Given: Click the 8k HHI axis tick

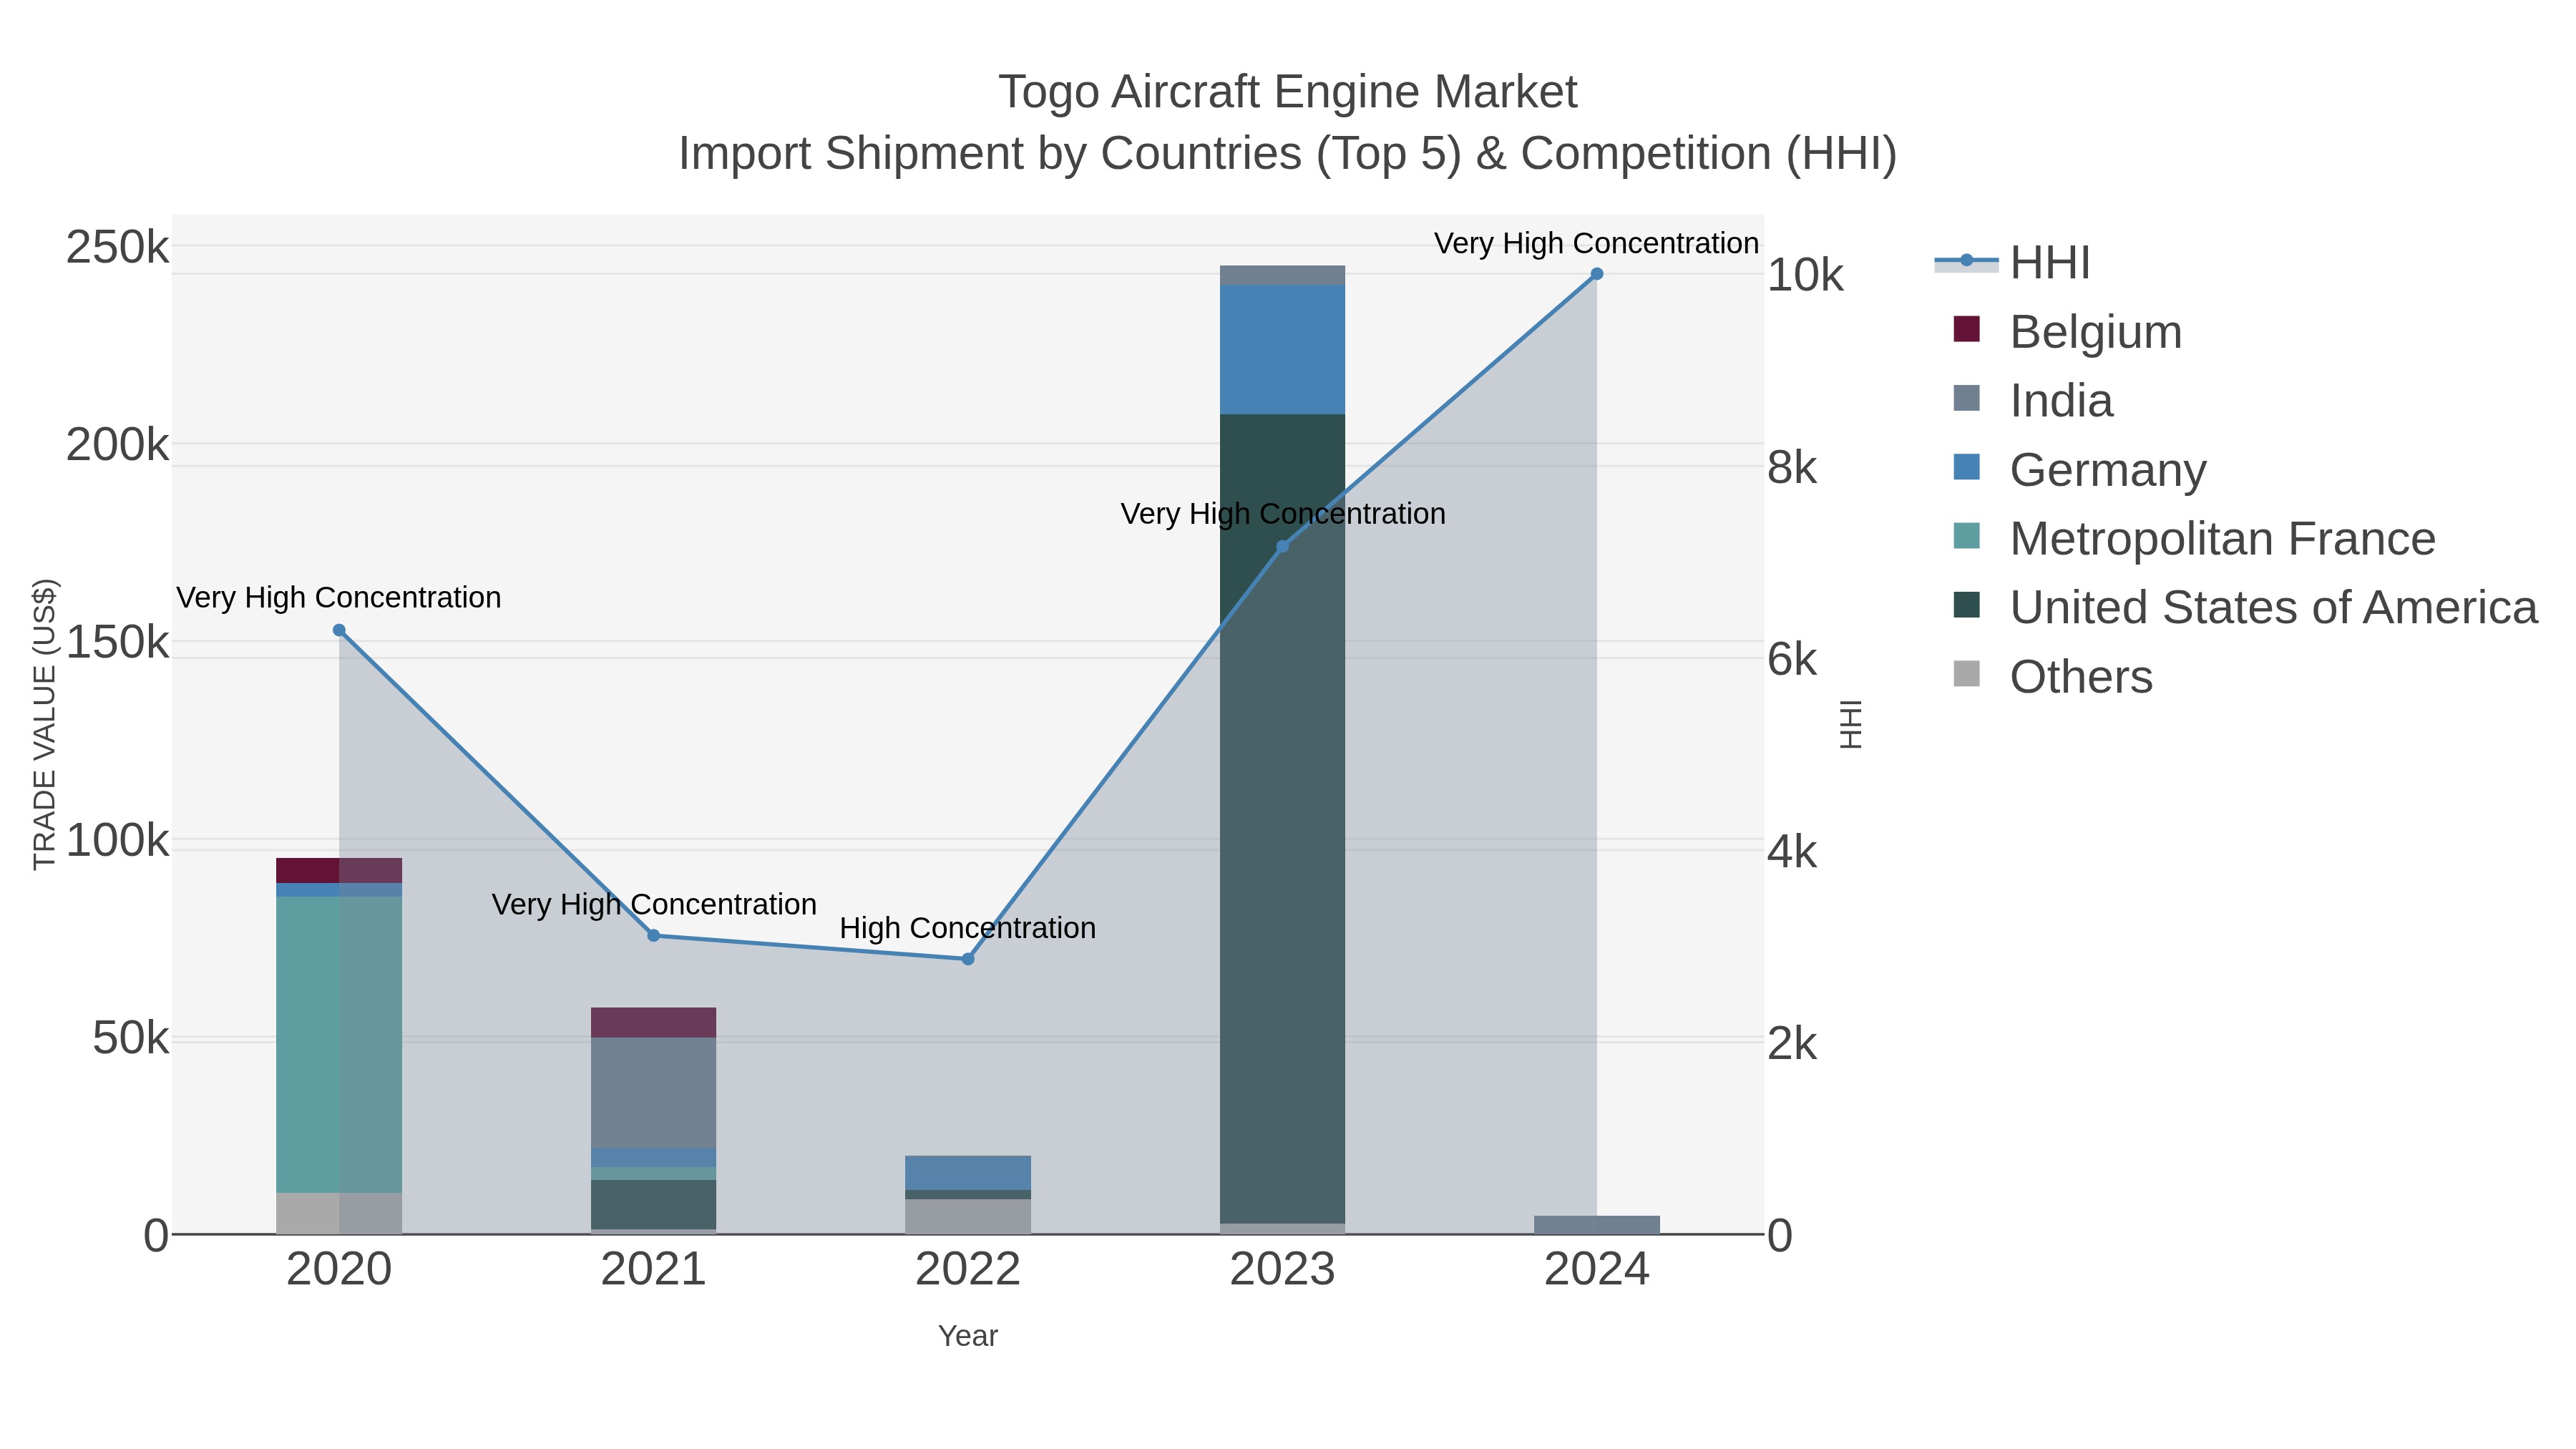Looking at the screenshot, I should click(1792, 467).
